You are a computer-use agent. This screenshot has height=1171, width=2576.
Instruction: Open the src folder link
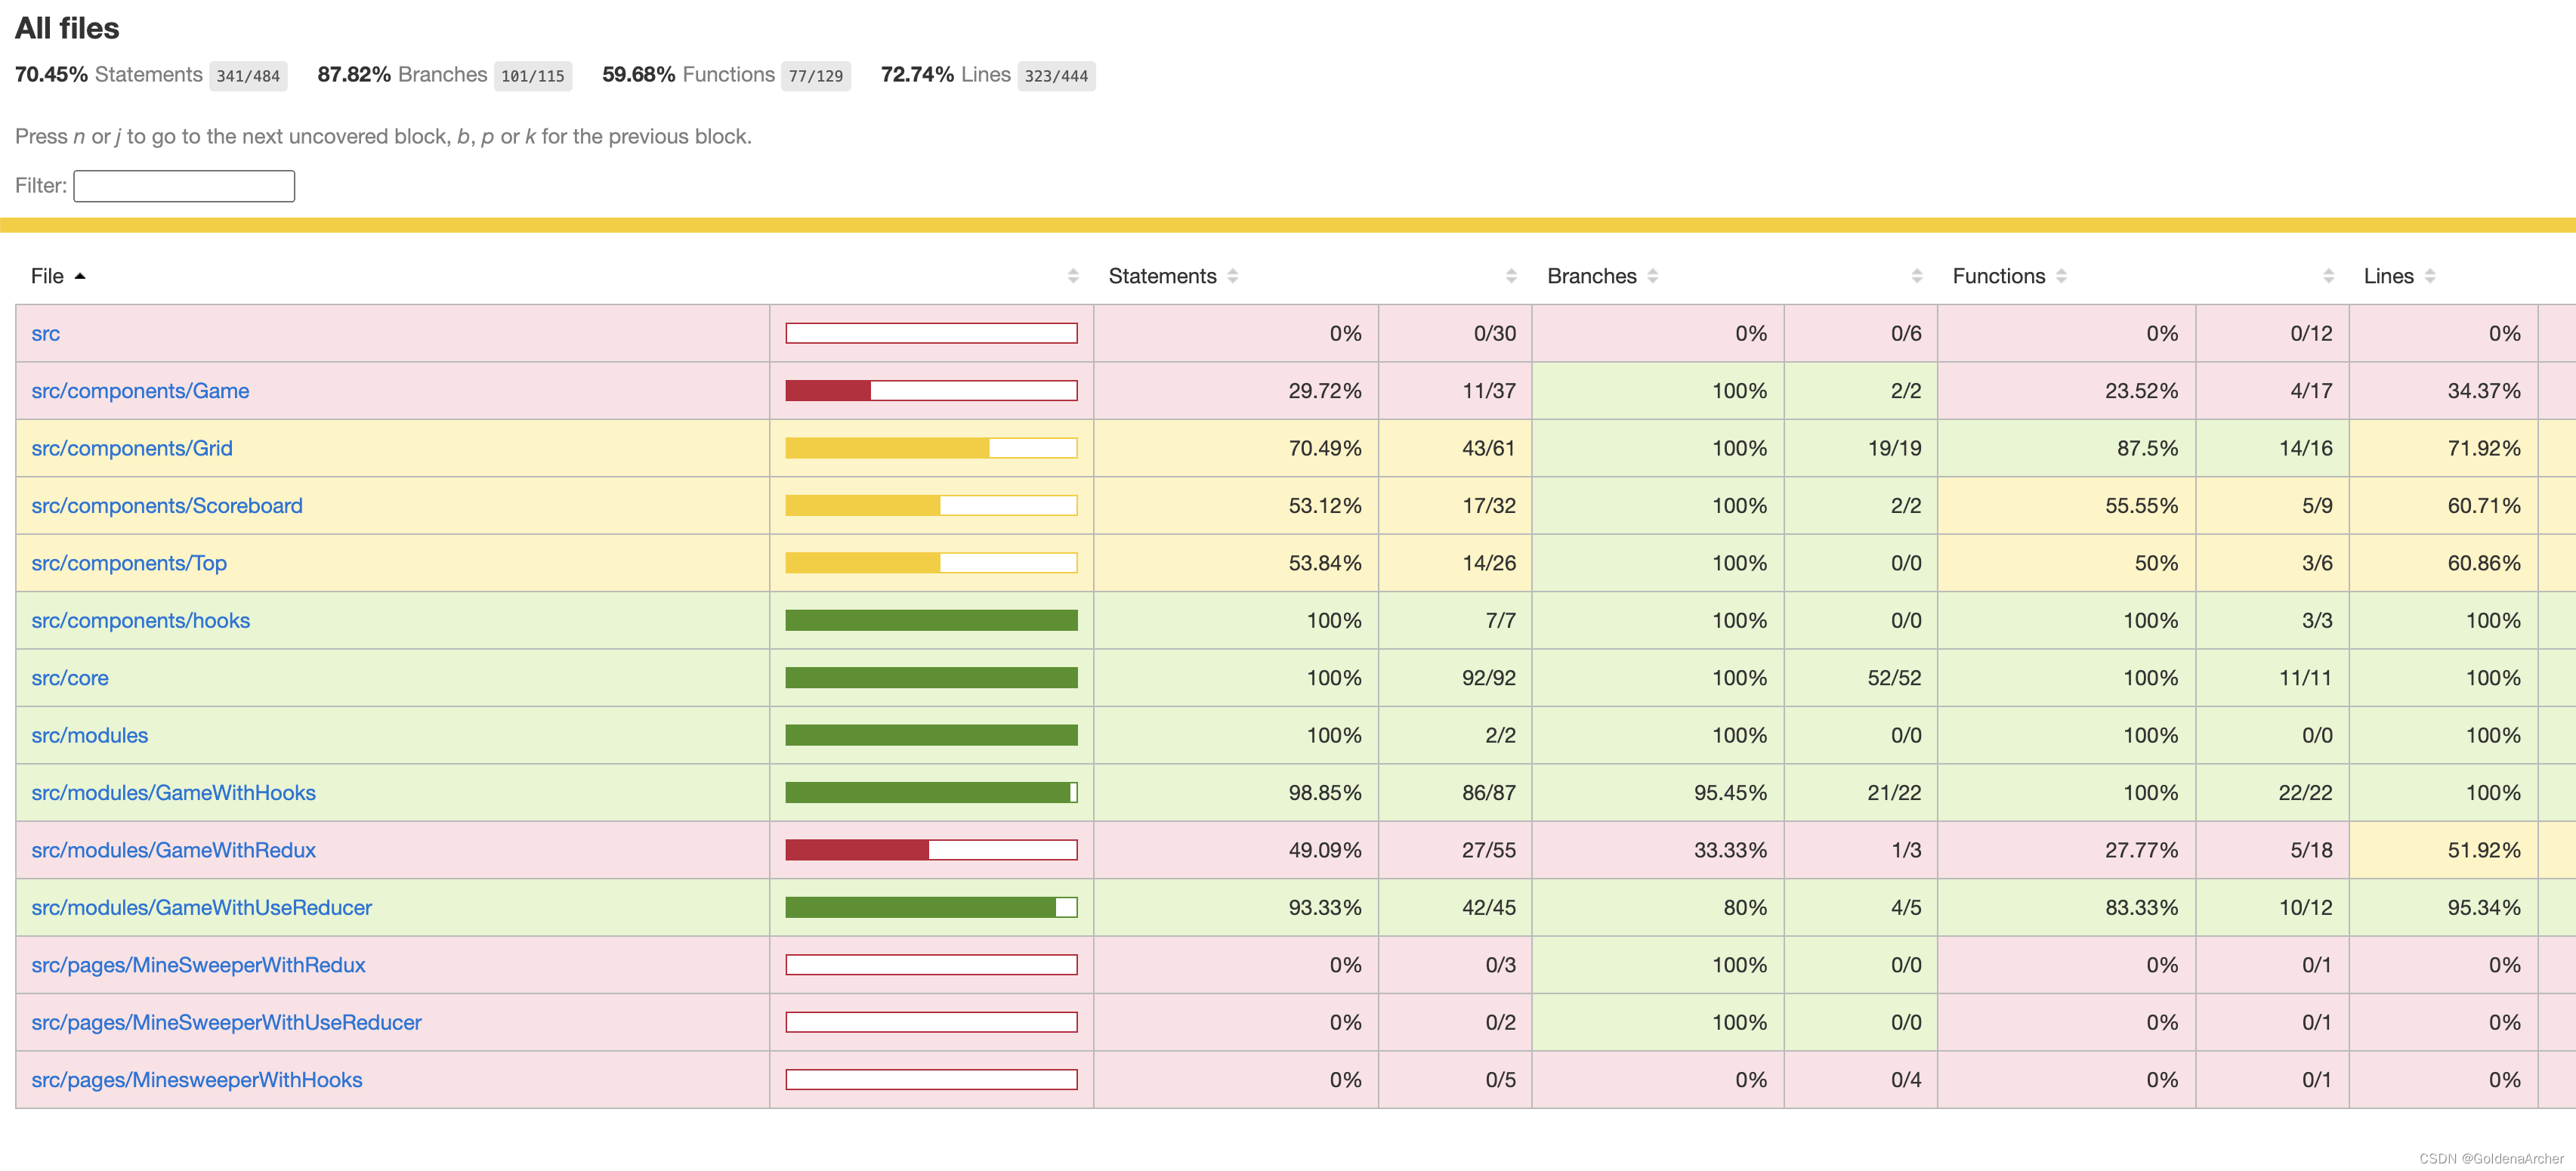46,334
